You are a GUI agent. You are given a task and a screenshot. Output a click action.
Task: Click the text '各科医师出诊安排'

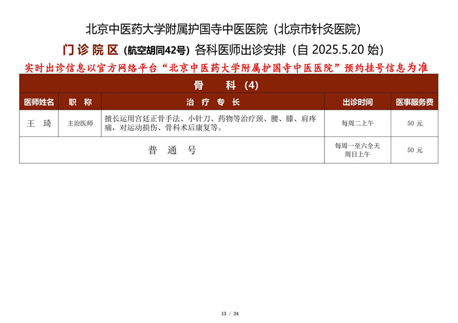240,50
